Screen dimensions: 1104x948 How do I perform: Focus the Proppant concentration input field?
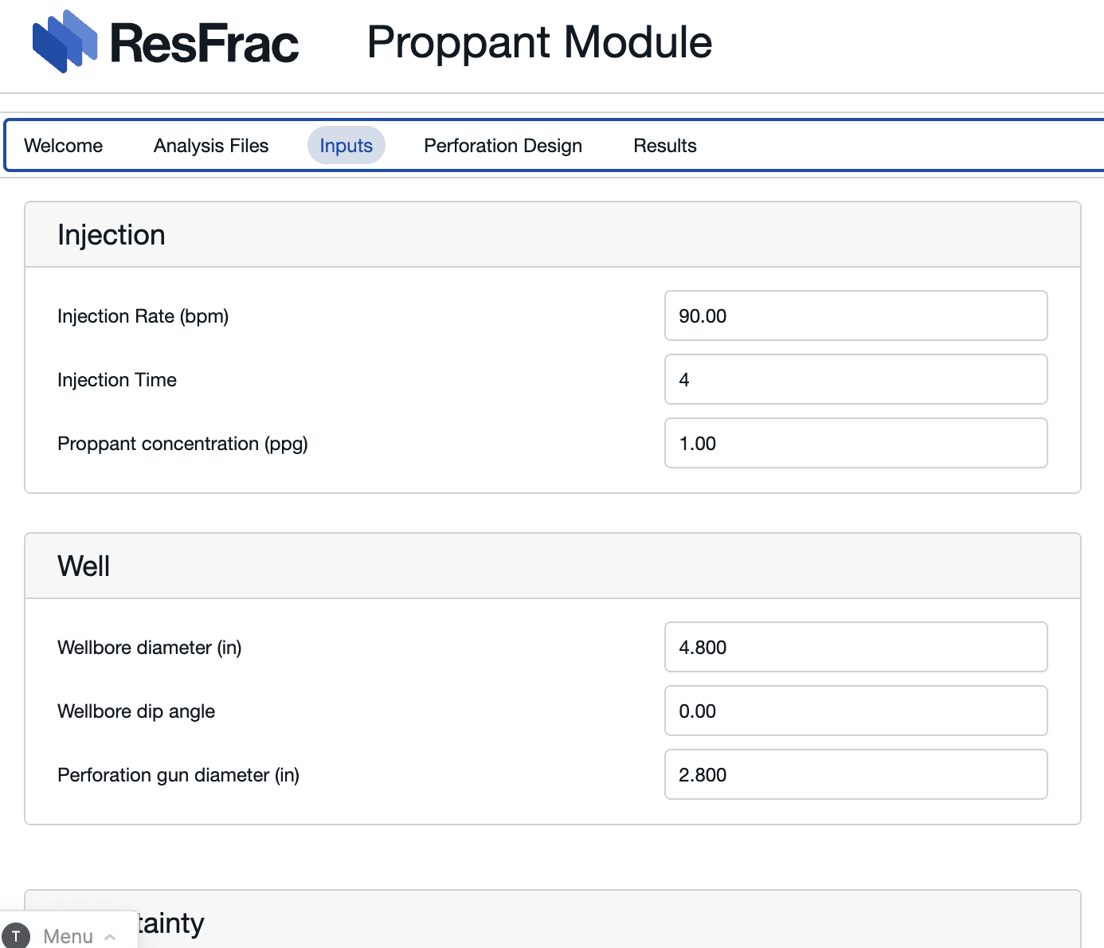tap(856, 443)
